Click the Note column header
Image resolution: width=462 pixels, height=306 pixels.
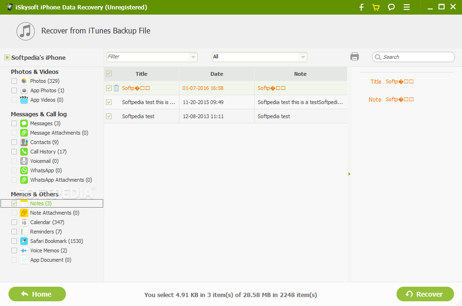click(x=300, y=74)
